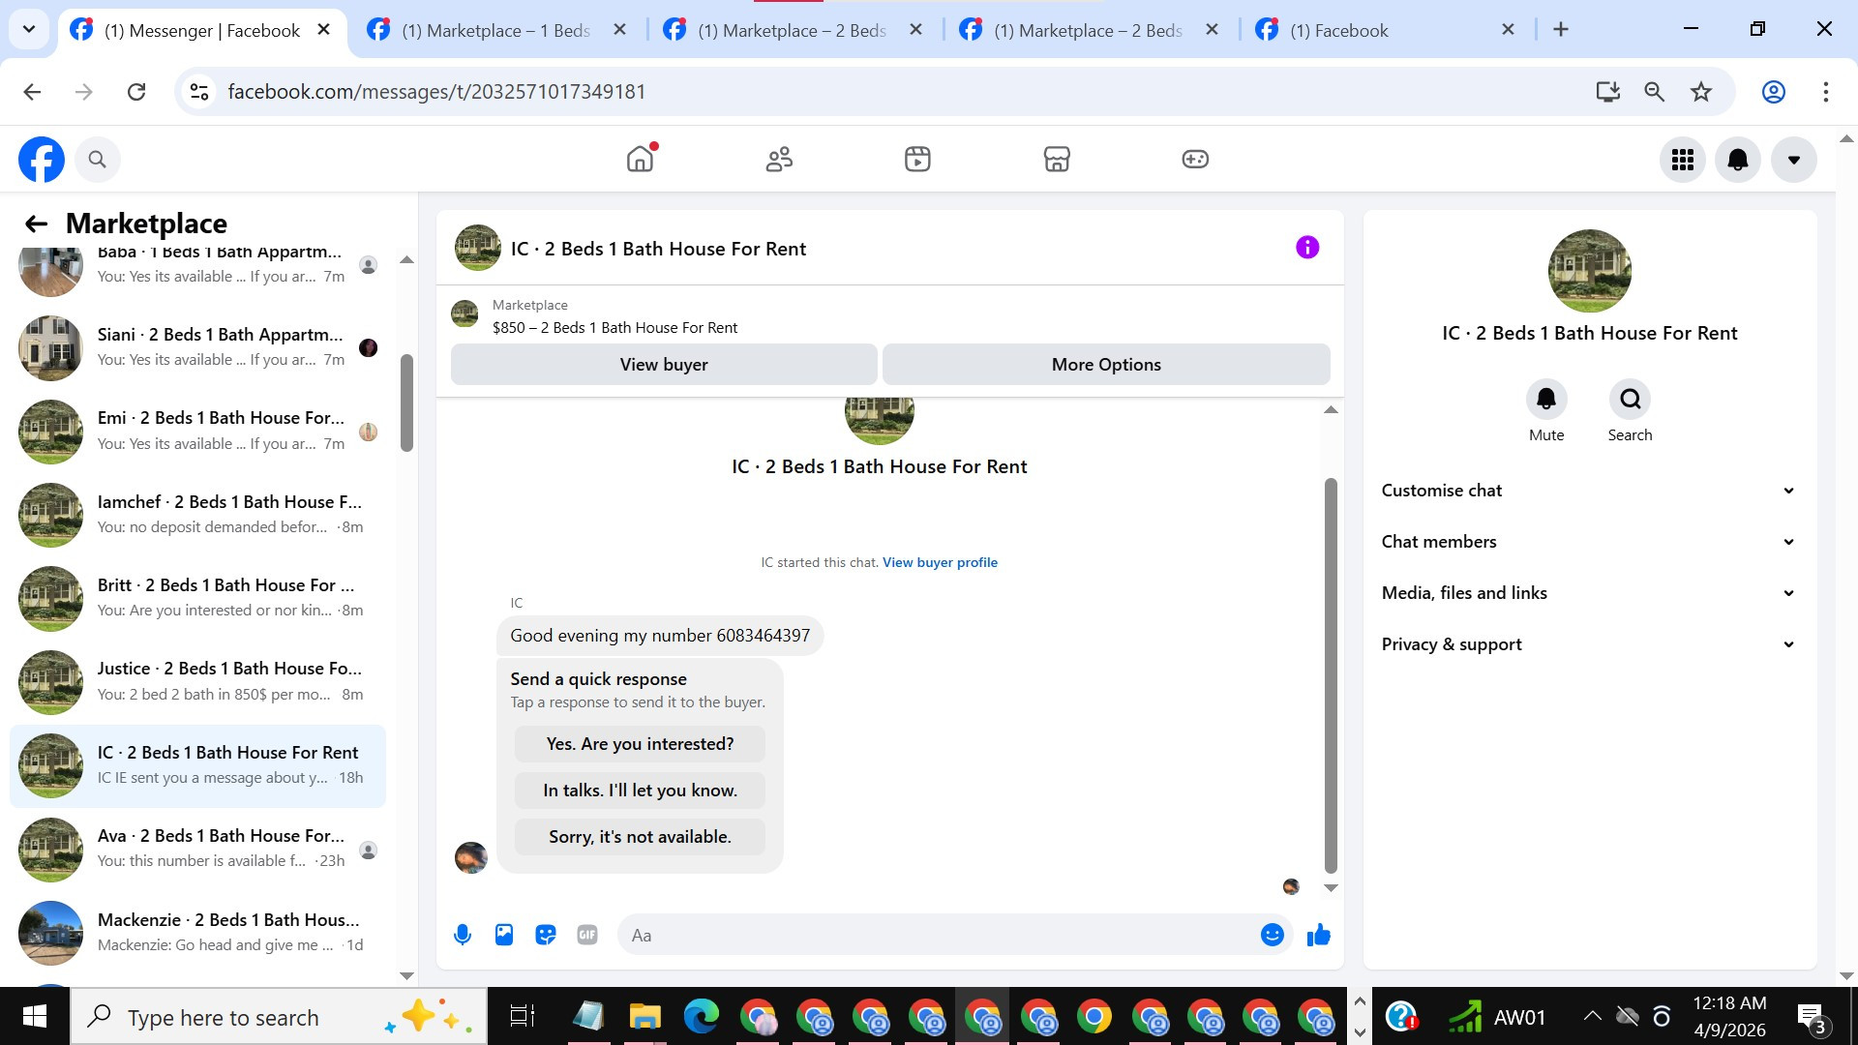Open Facebook notifications bell
This screenshot has width=1858, height=1045.
pyautogui.click(x=1738, y=160)
